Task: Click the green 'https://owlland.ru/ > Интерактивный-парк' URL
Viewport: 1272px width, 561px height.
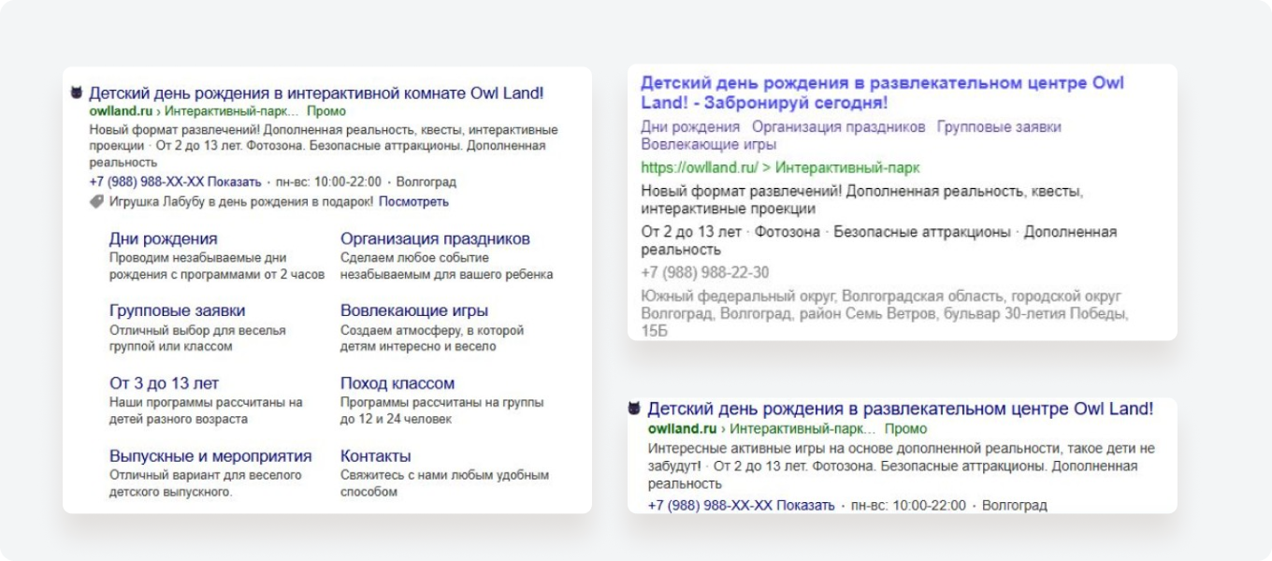Action: pos(780,168)
